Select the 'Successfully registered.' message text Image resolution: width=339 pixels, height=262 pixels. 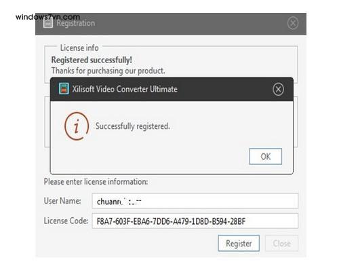click(132, 126)
